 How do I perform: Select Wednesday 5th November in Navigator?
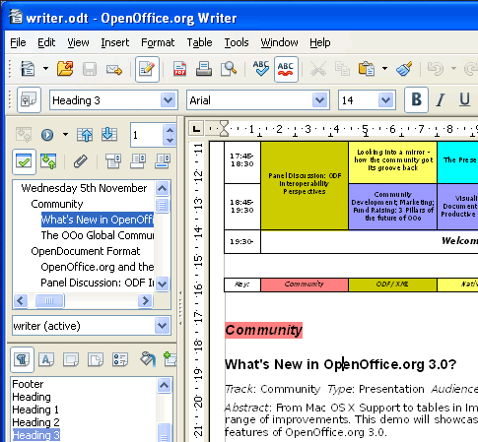[x=84, y=188]
